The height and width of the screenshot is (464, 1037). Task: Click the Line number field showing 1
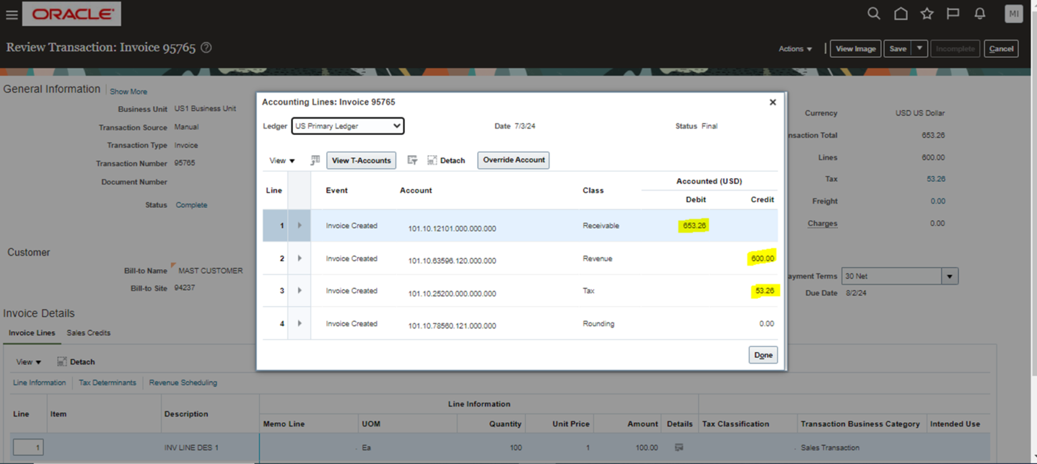(x=28, y=447)
